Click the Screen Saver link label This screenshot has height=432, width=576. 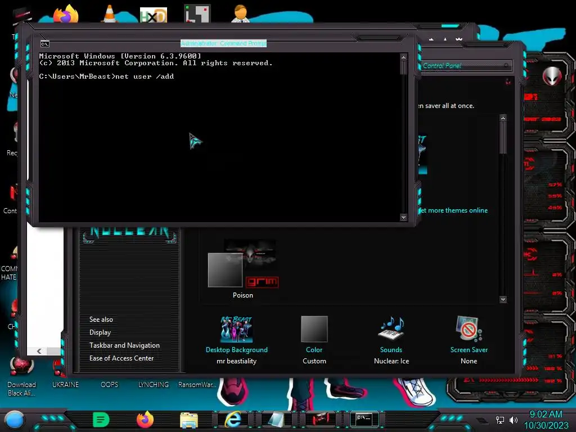click(469, 350)
